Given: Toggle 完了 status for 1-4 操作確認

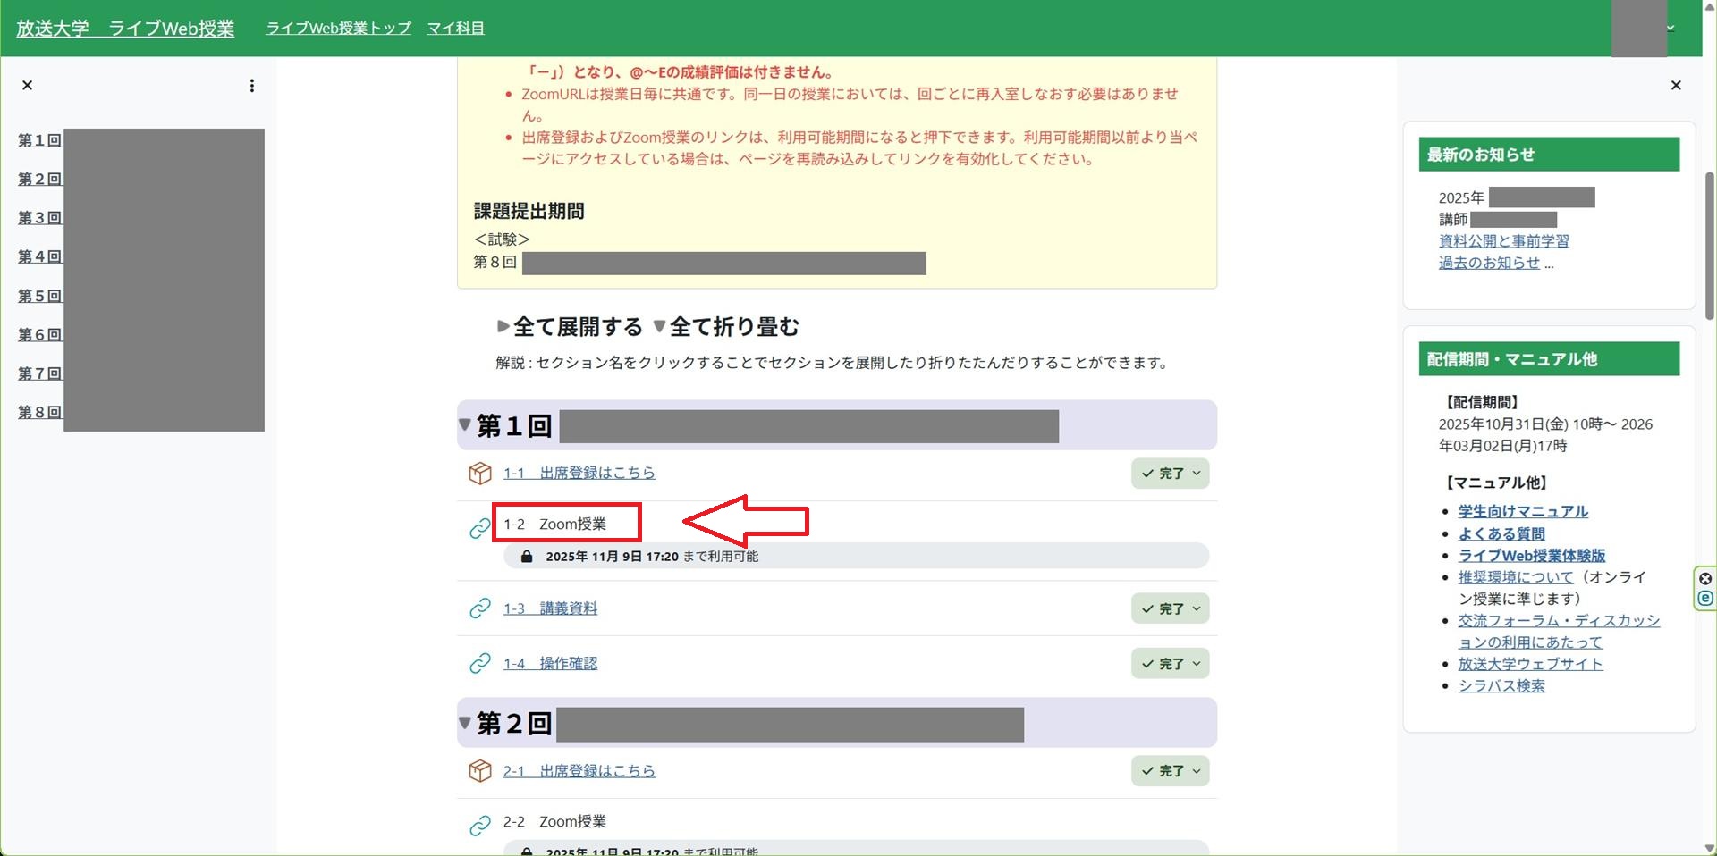Looking at the screenshot, I should (1170, 664).
